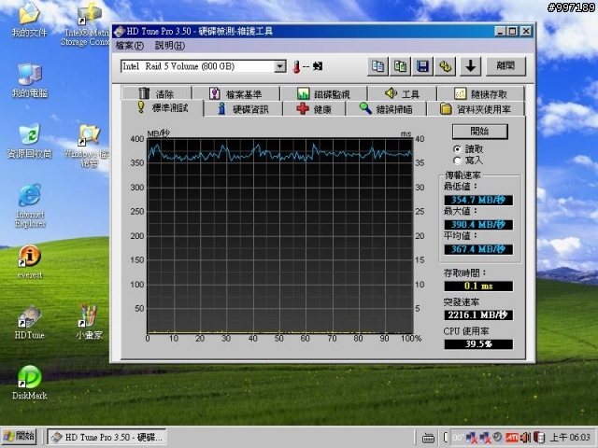Screen dimensions: 598x448
Task: Open the 檔案(F) menu
Action: coord(129,46)
